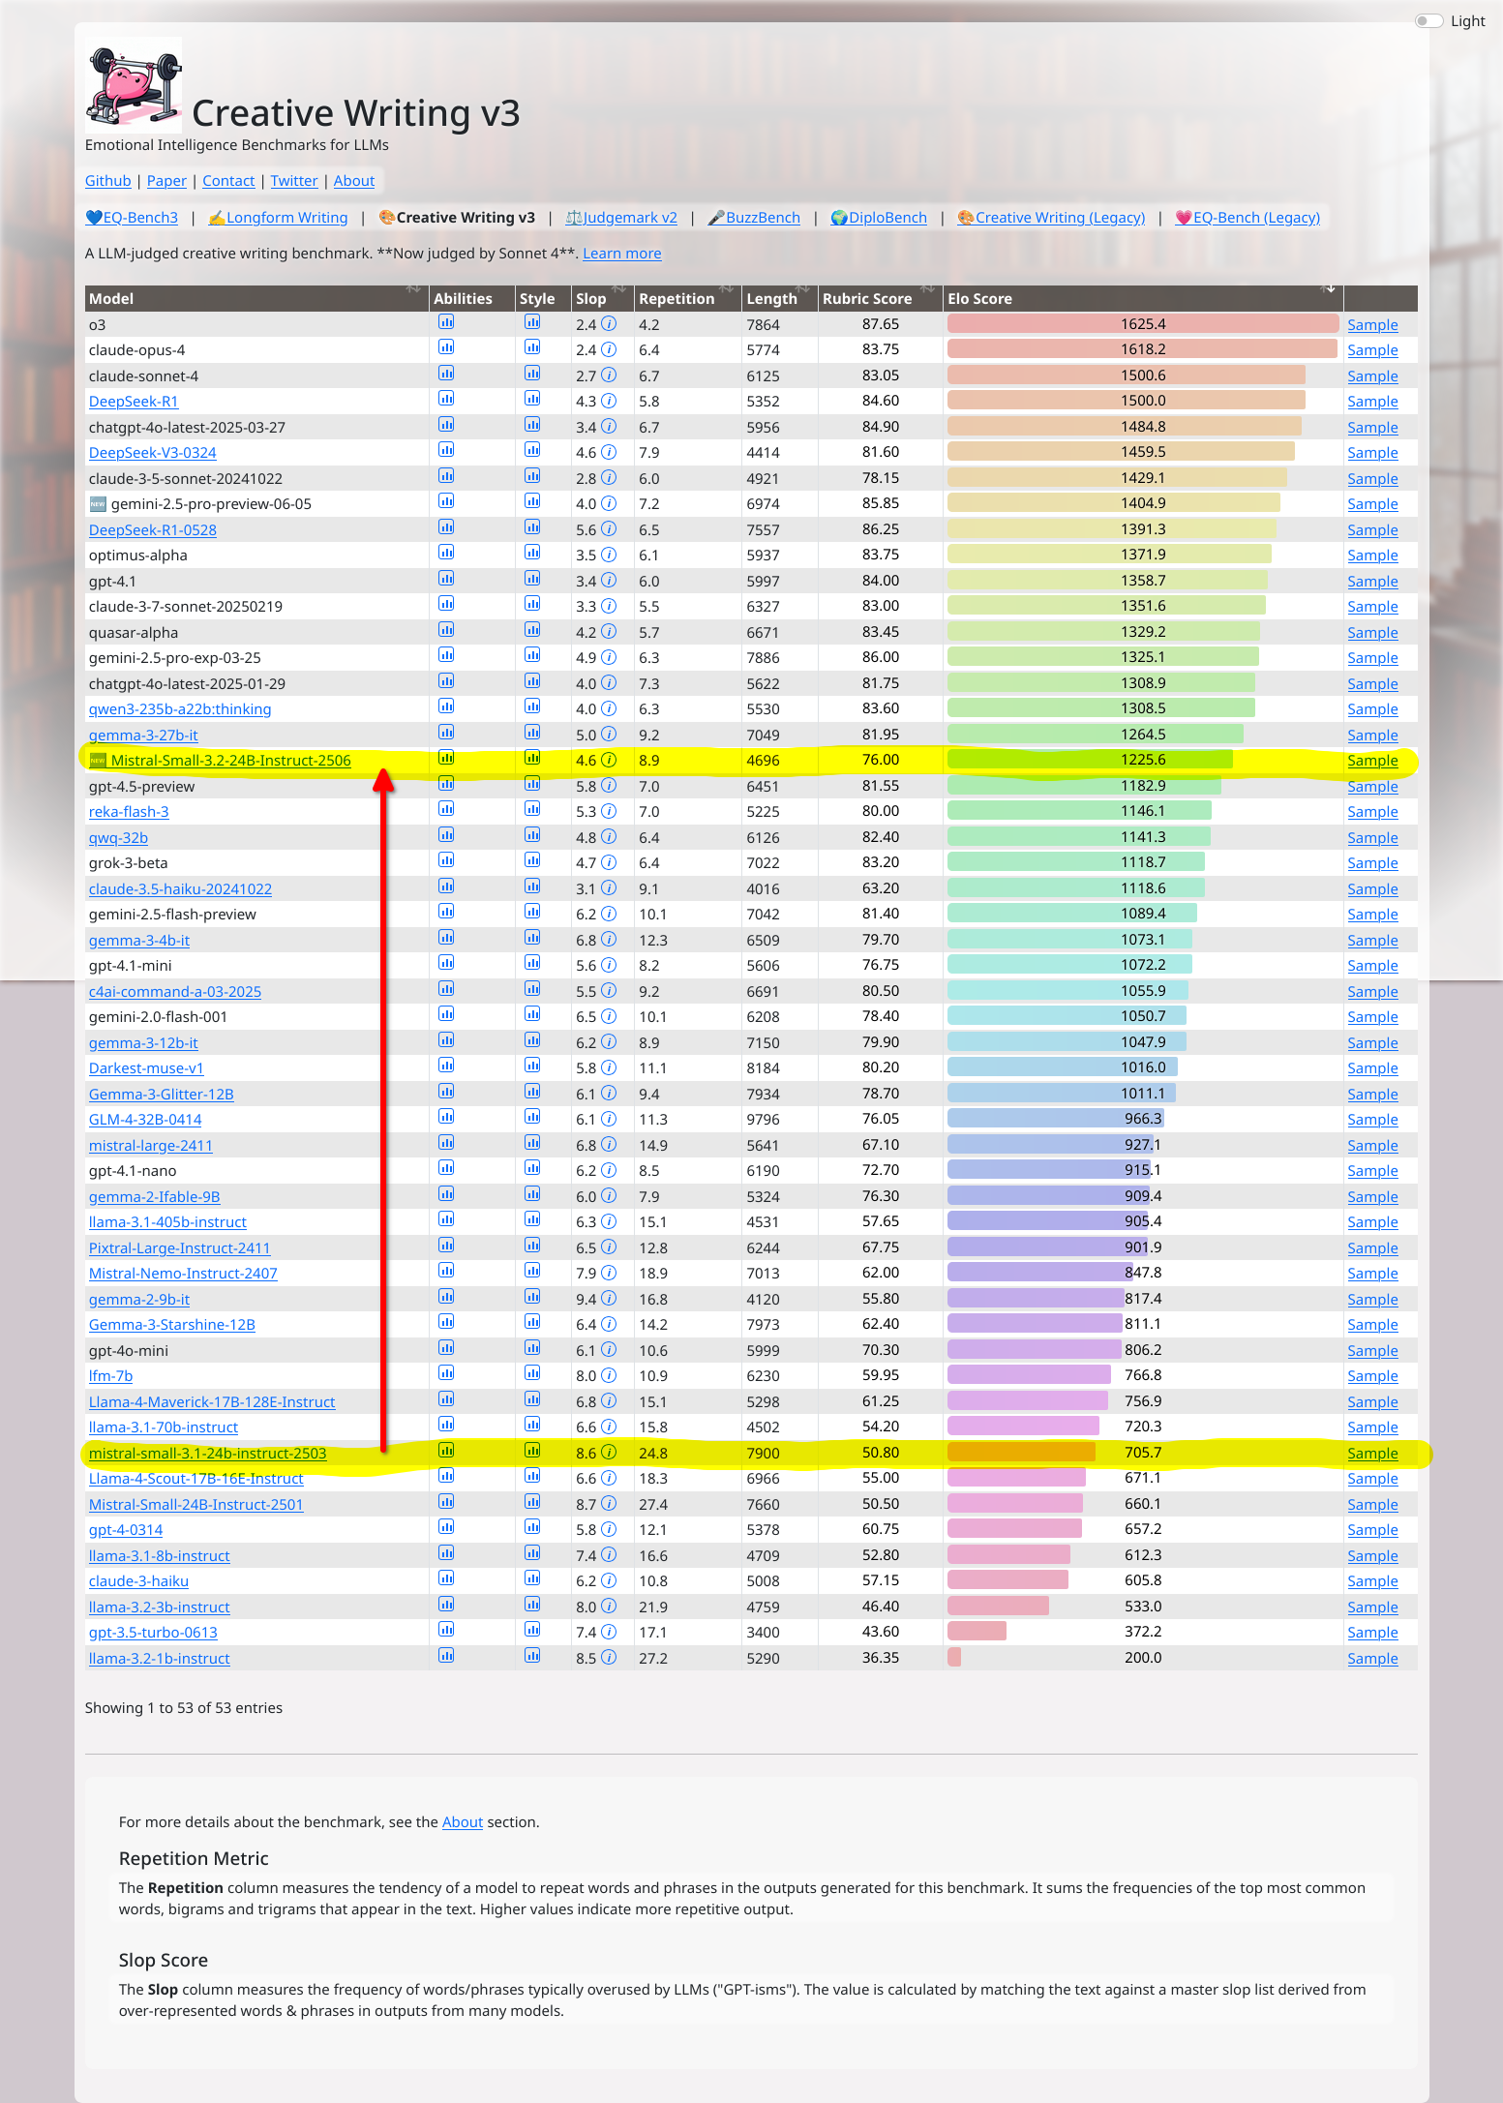Open Abilities chart icon for GLM-4-32B-0414
Screen dimensions: 1503x2103
click(446, 1117)
